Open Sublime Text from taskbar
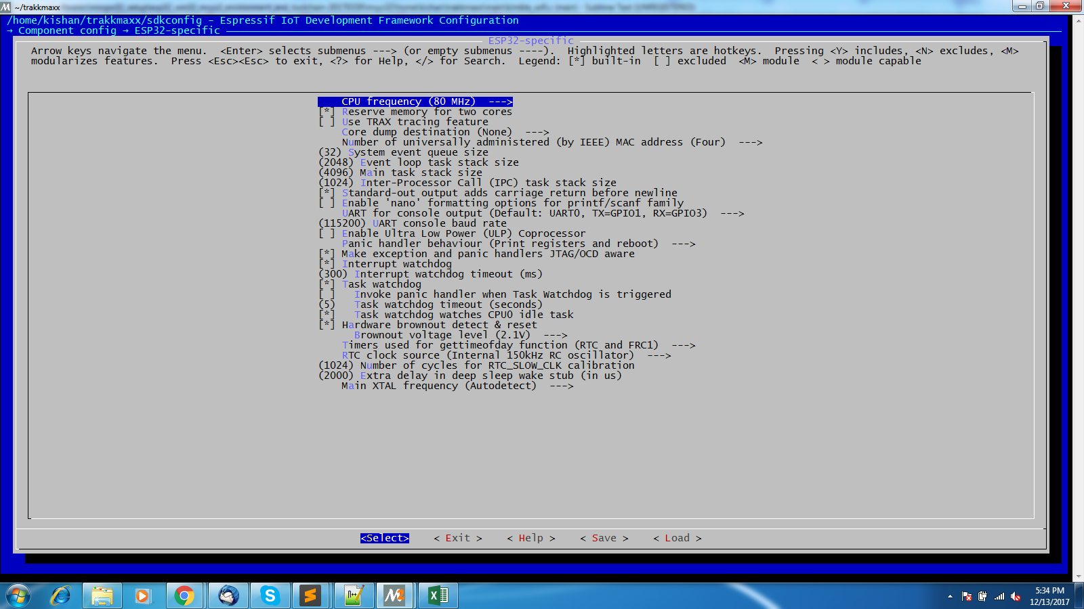 coord(310,596)
